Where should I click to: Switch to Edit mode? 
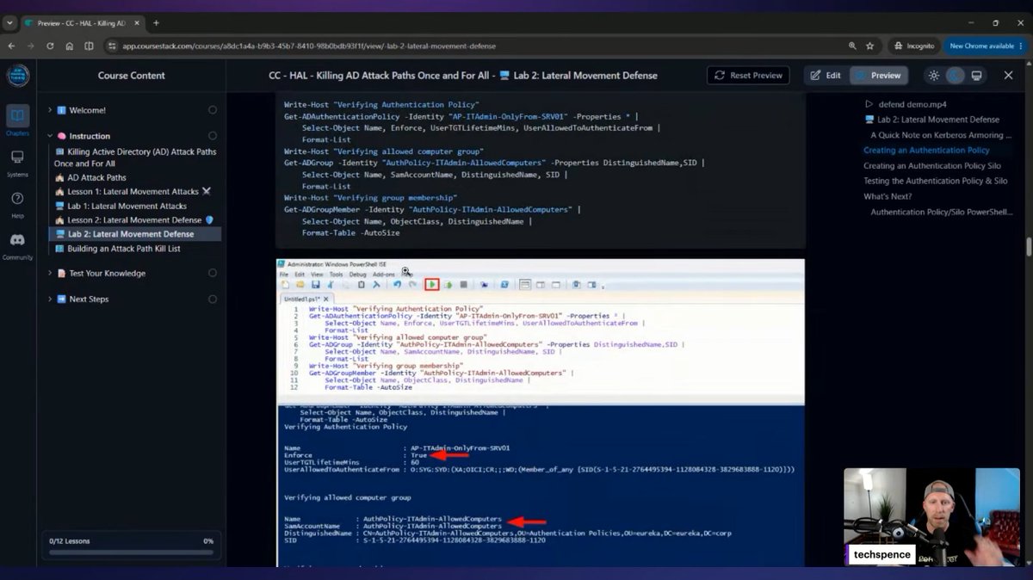point(826,76)
